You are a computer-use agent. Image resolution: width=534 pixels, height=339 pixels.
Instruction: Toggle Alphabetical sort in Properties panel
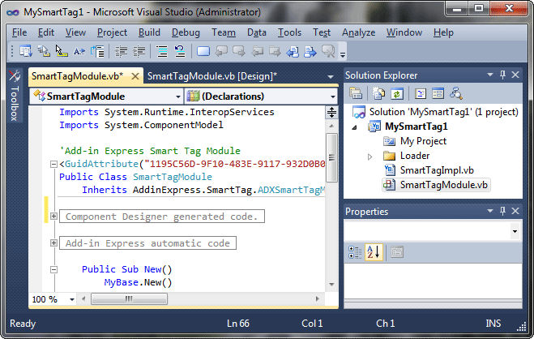click(374, 252)
